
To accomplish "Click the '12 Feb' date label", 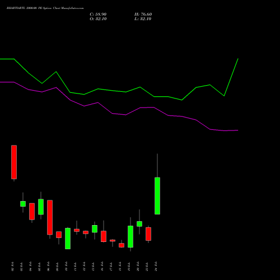I will pyautogui.click(x=84, y=267).
